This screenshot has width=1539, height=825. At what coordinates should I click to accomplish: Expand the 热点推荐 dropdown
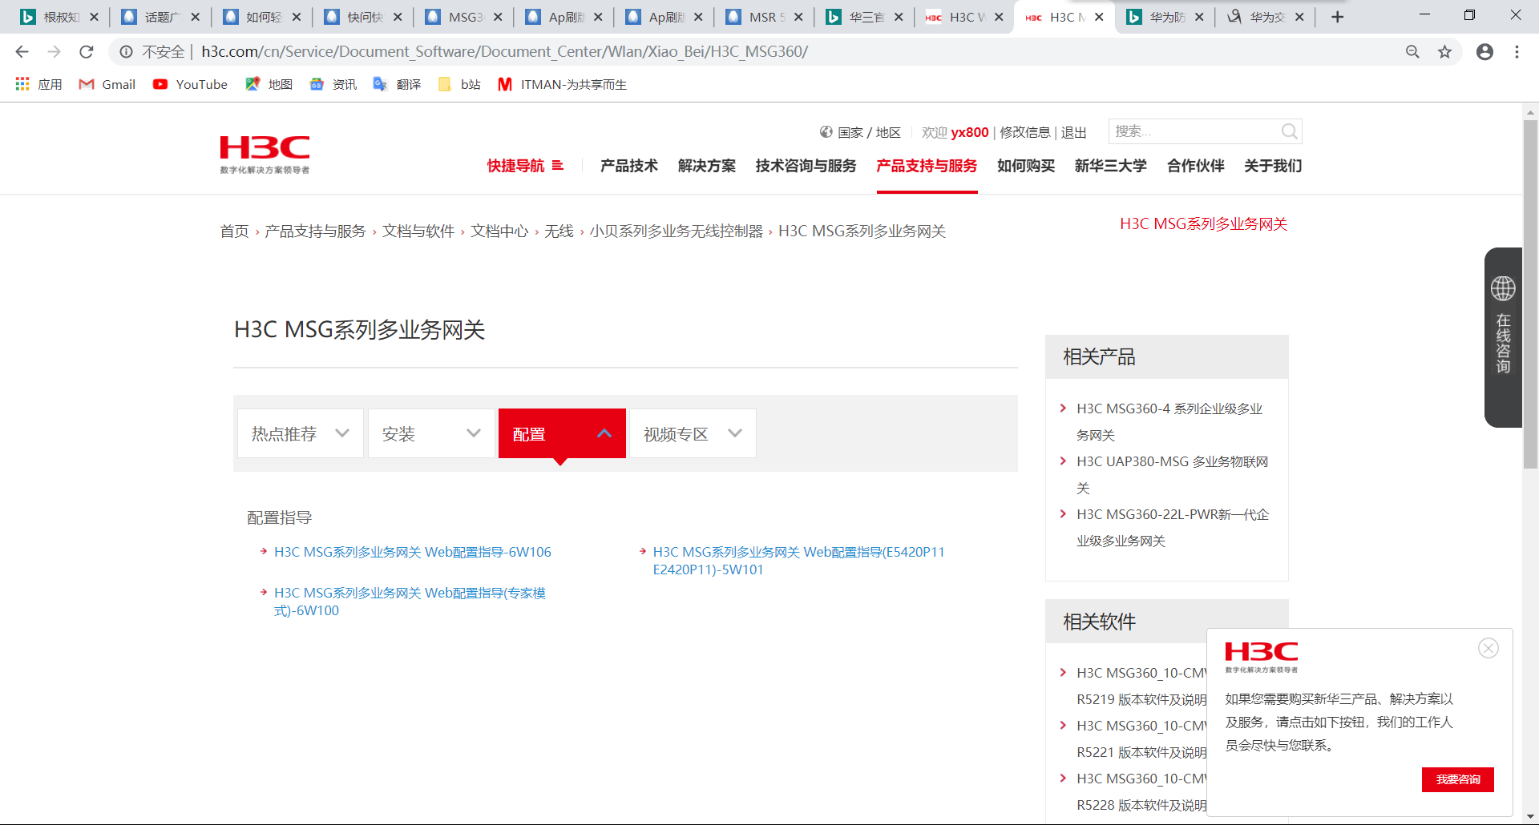(301, 433)
